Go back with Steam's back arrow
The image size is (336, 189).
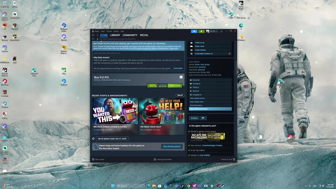point(93,35)
